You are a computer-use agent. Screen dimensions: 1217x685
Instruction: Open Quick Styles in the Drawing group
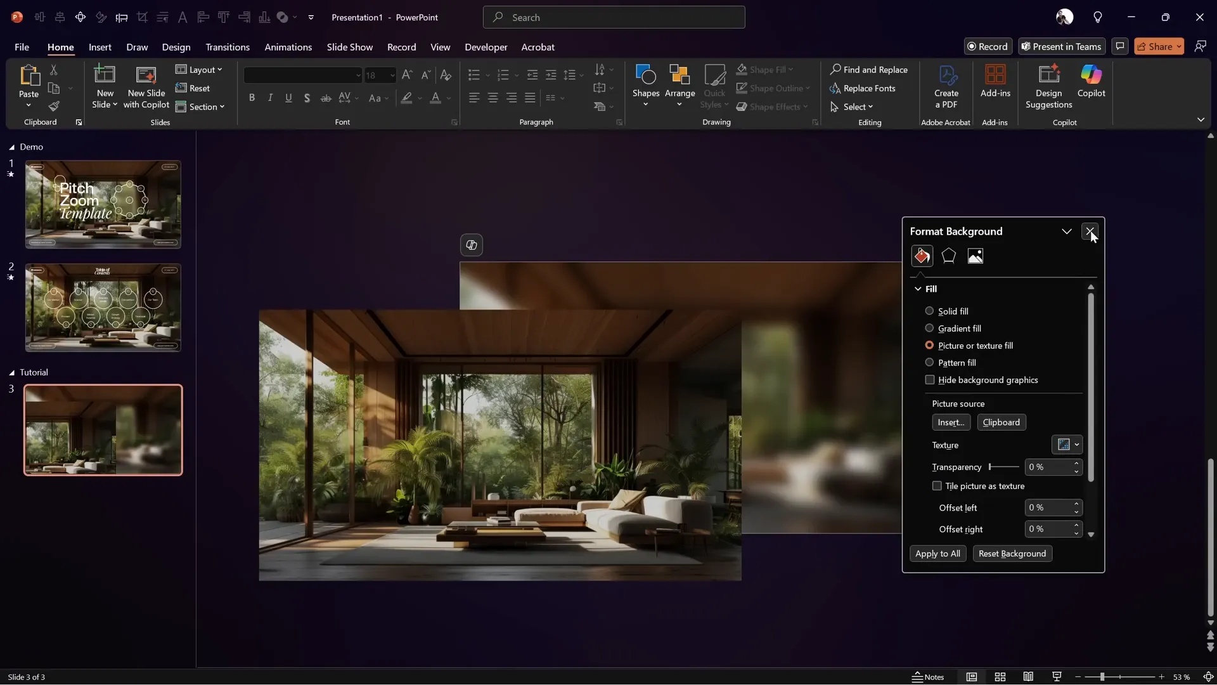coord(714,86)
